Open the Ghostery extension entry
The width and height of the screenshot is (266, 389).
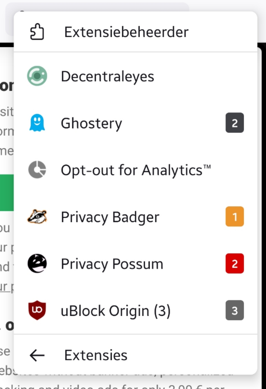[x=135, y=123]
